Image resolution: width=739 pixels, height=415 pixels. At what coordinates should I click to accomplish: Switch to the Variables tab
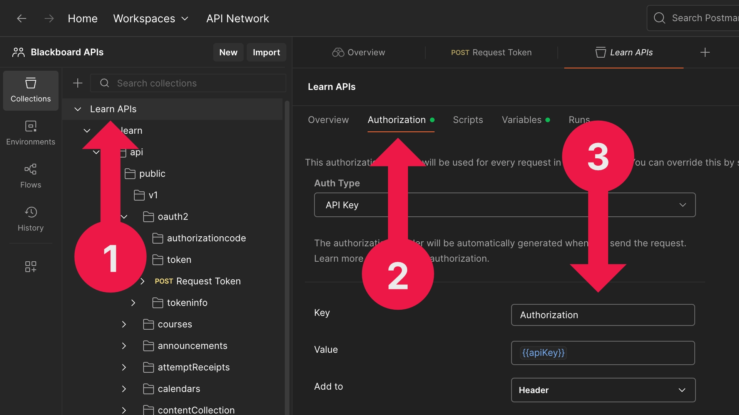click(x=522, y=120)
